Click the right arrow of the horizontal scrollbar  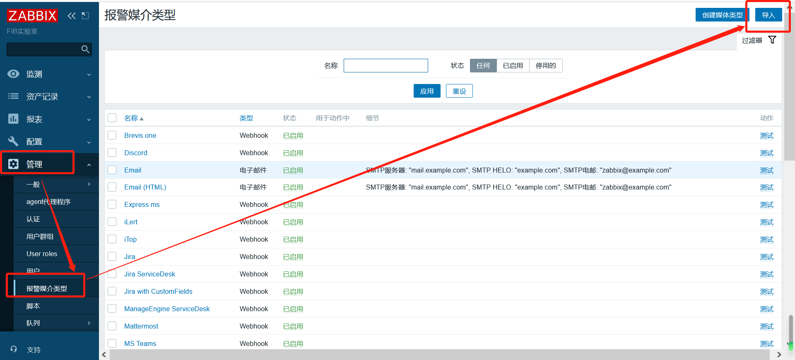(779, 355)
